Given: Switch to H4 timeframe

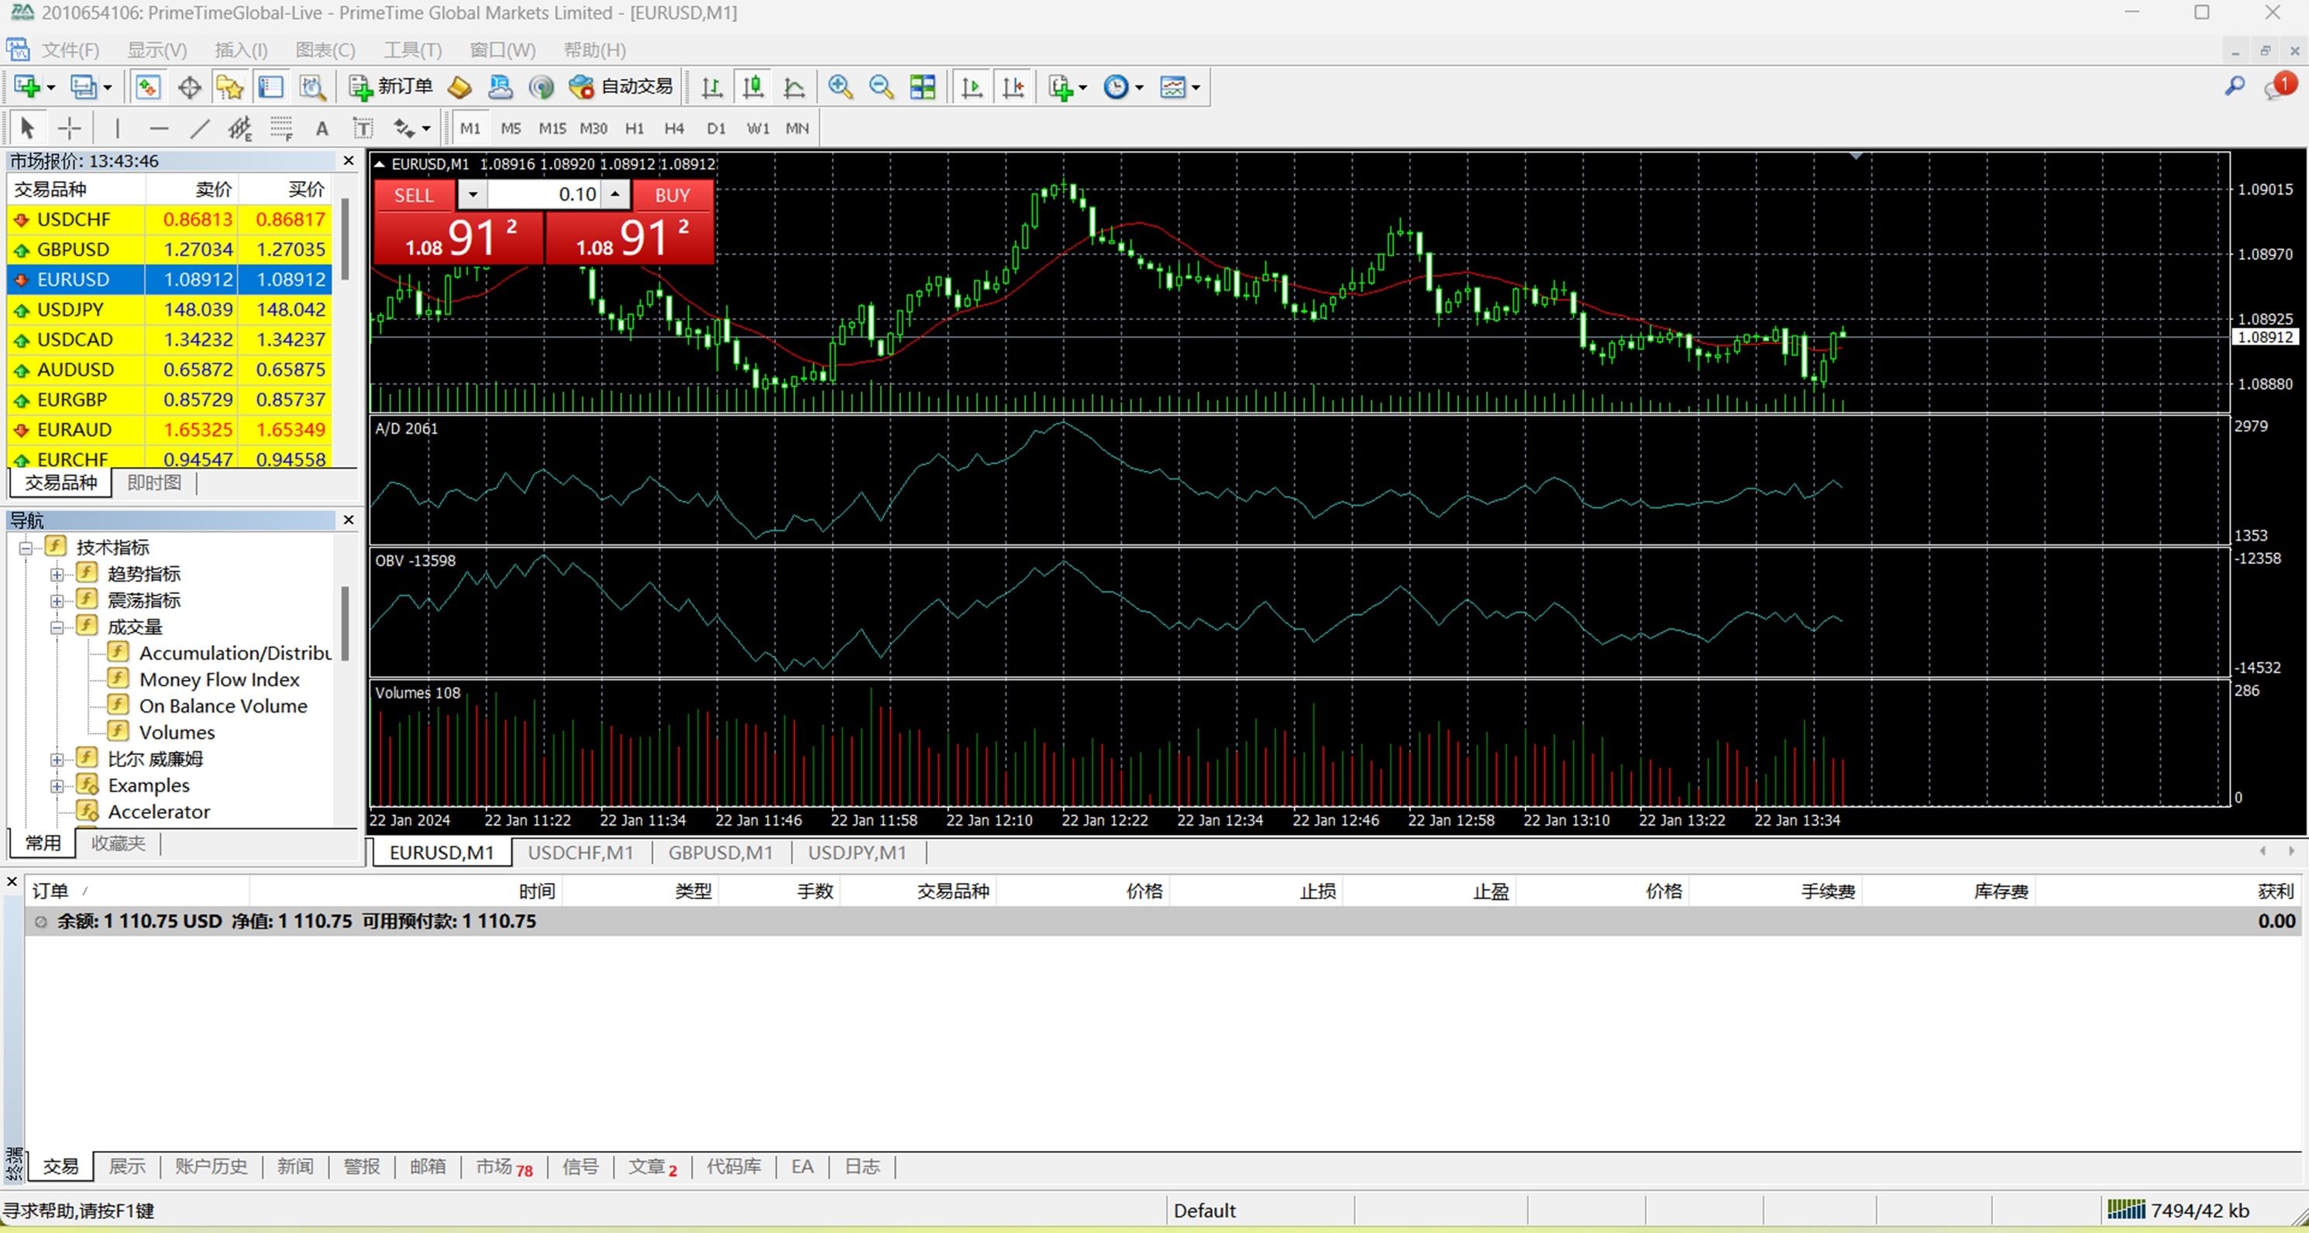Looking at the screenshot, I should click(674, 128).
